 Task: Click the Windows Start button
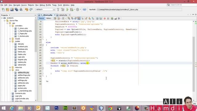coord(3,108)
